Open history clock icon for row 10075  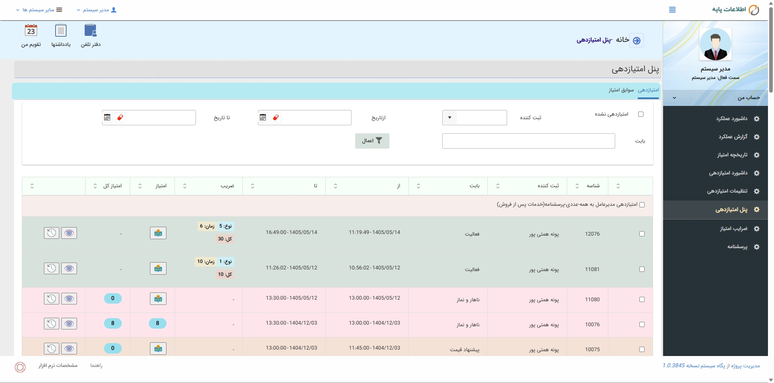tap(52, 348)
